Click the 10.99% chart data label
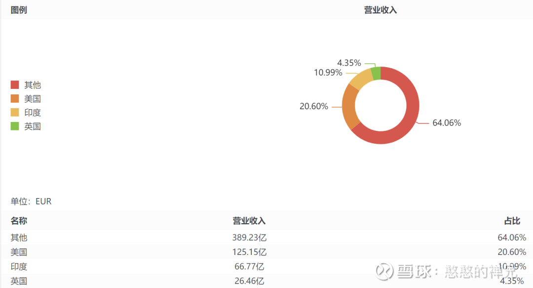Image resolution: width=533 pixels, height=288 pixels. pyautogui.click(x=328, y=73)
